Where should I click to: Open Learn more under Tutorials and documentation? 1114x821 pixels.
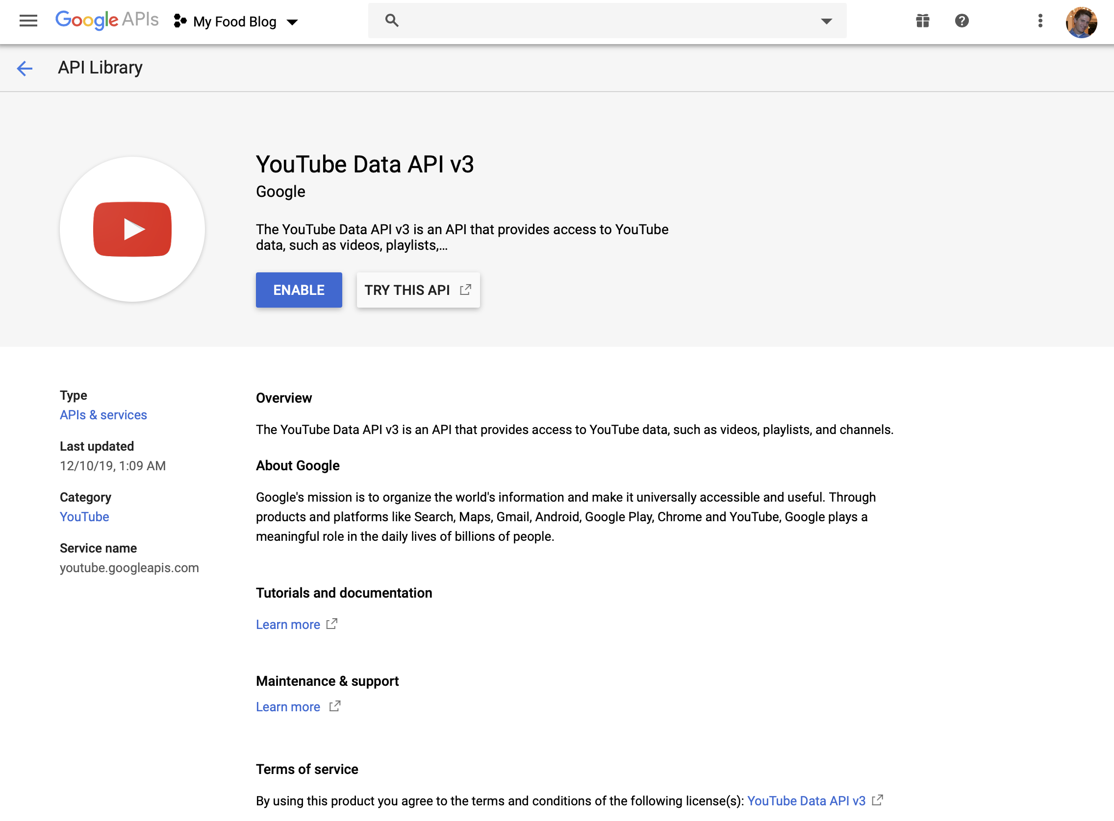coord(288,625)
